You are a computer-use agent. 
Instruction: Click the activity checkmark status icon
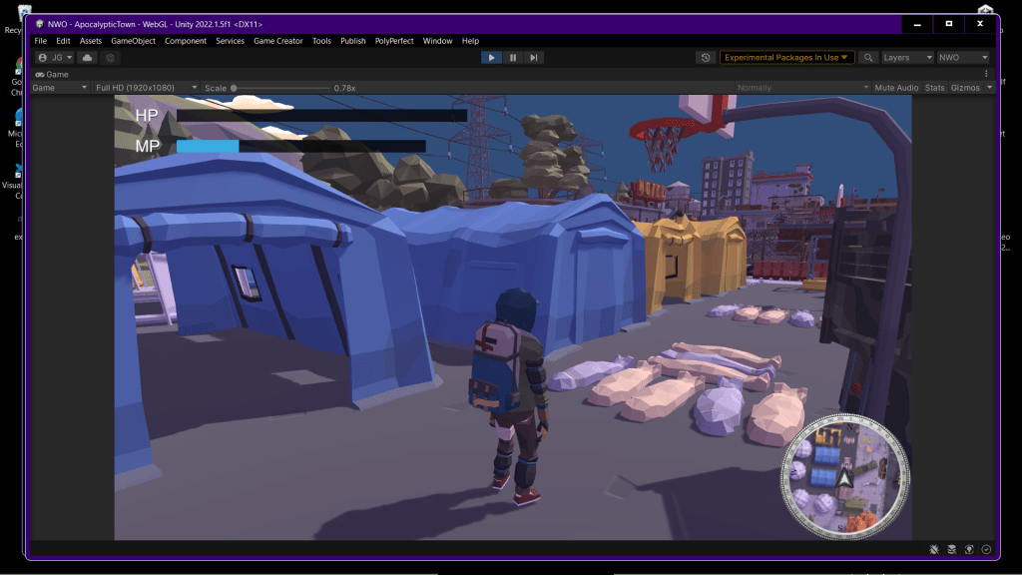pyautogui.click(x=986, y=549)
